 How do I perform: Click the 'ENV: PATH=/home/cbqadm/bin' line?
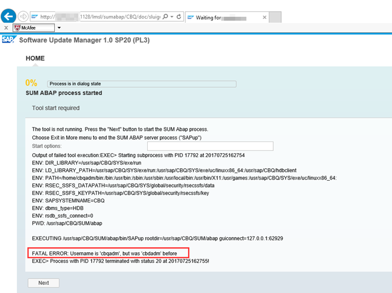184,178
